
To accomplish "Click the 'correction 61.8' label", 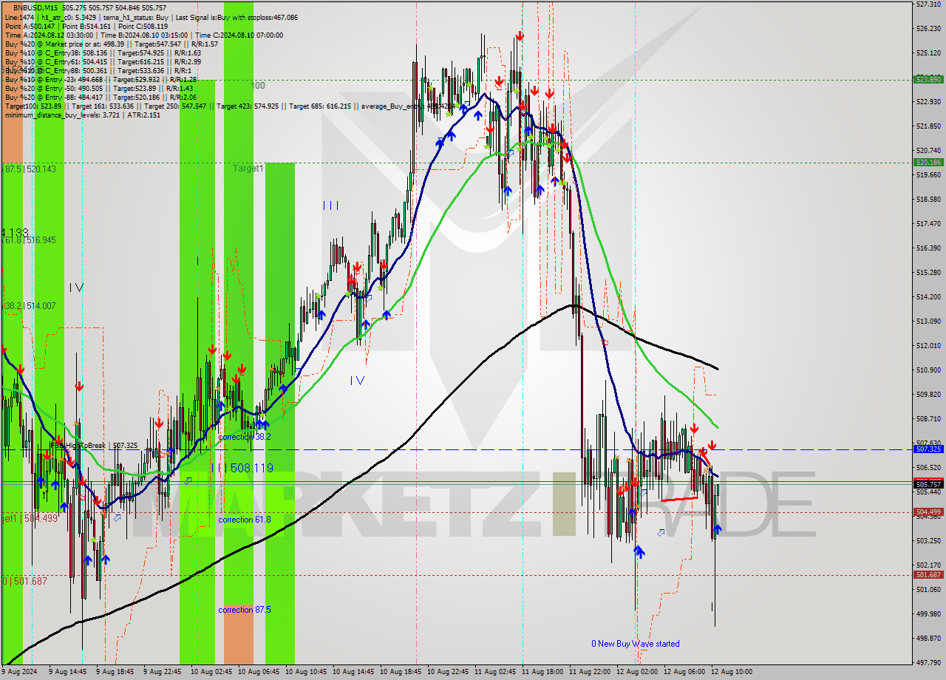I will 244,520.
